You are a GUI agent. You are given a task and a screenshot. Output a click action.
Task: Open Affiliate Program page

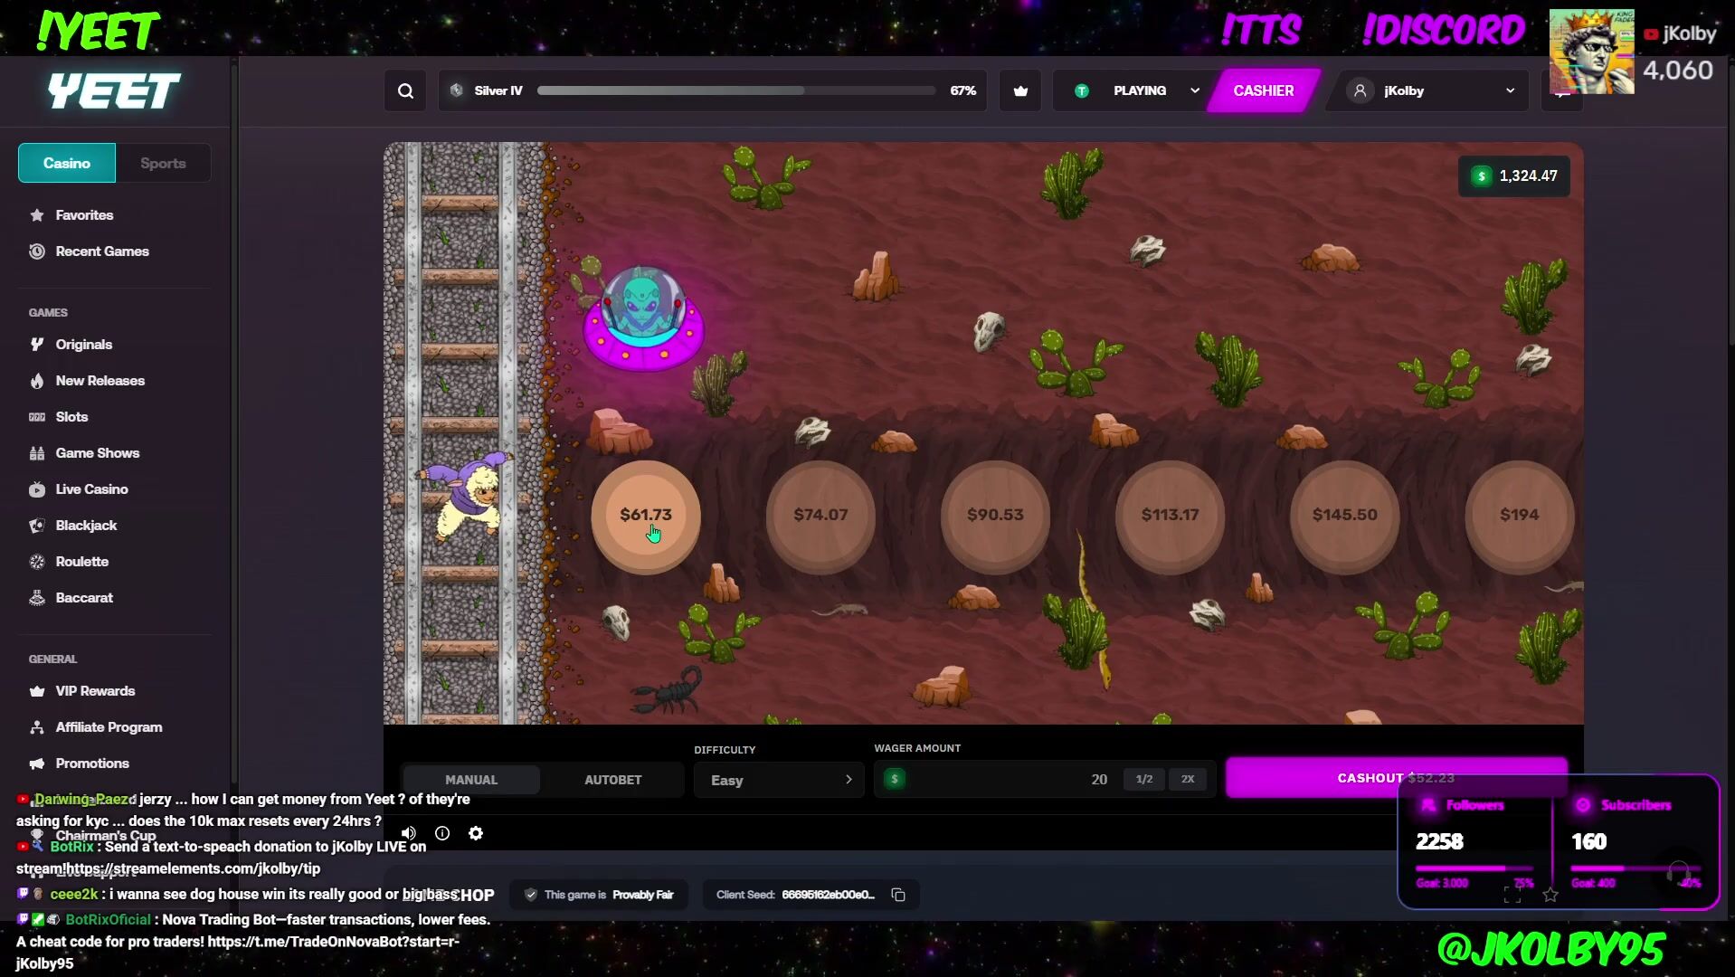[x=109, y=727]
